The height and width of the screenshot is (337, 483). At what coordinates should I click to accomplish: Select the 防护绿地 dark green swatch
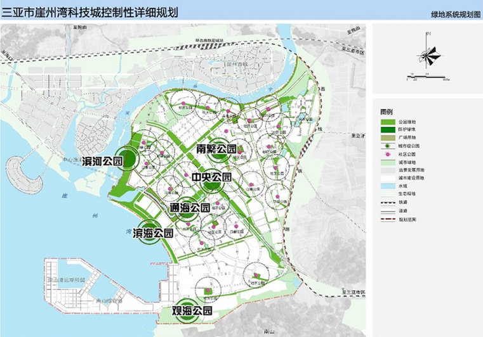coord(388,129)
